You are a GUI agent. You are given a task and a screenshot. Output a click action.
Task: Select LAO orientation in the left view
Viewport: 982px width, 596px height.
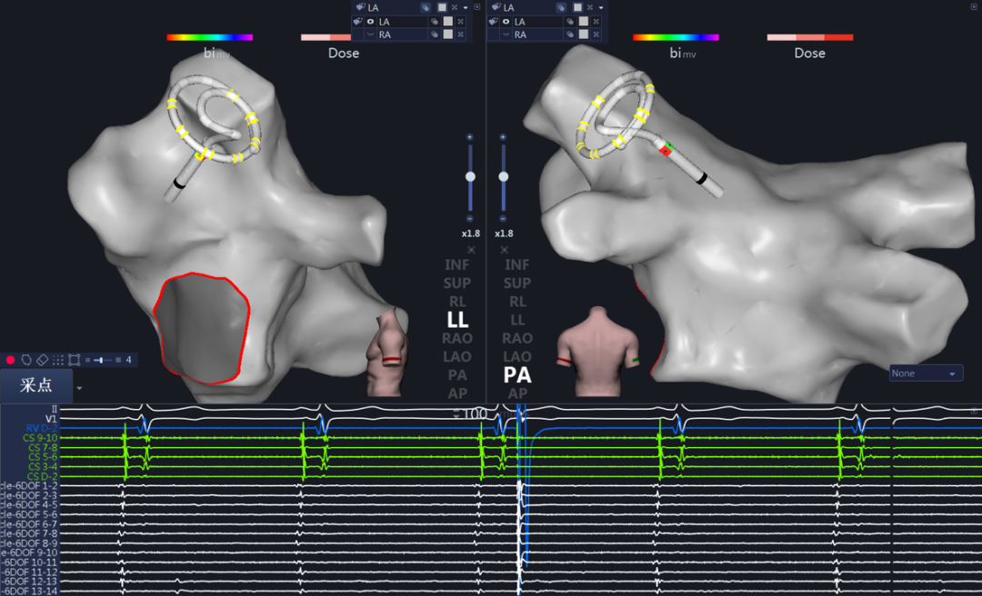point(457,357)
